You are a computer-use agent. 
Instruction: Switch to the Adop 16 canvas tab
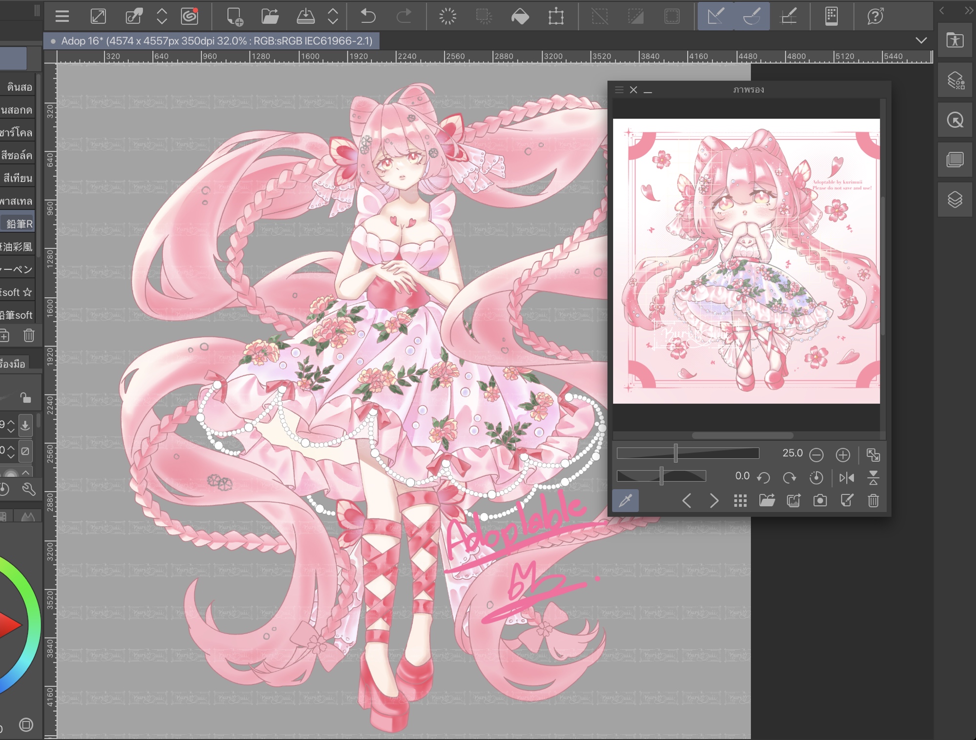click(211, 41)
